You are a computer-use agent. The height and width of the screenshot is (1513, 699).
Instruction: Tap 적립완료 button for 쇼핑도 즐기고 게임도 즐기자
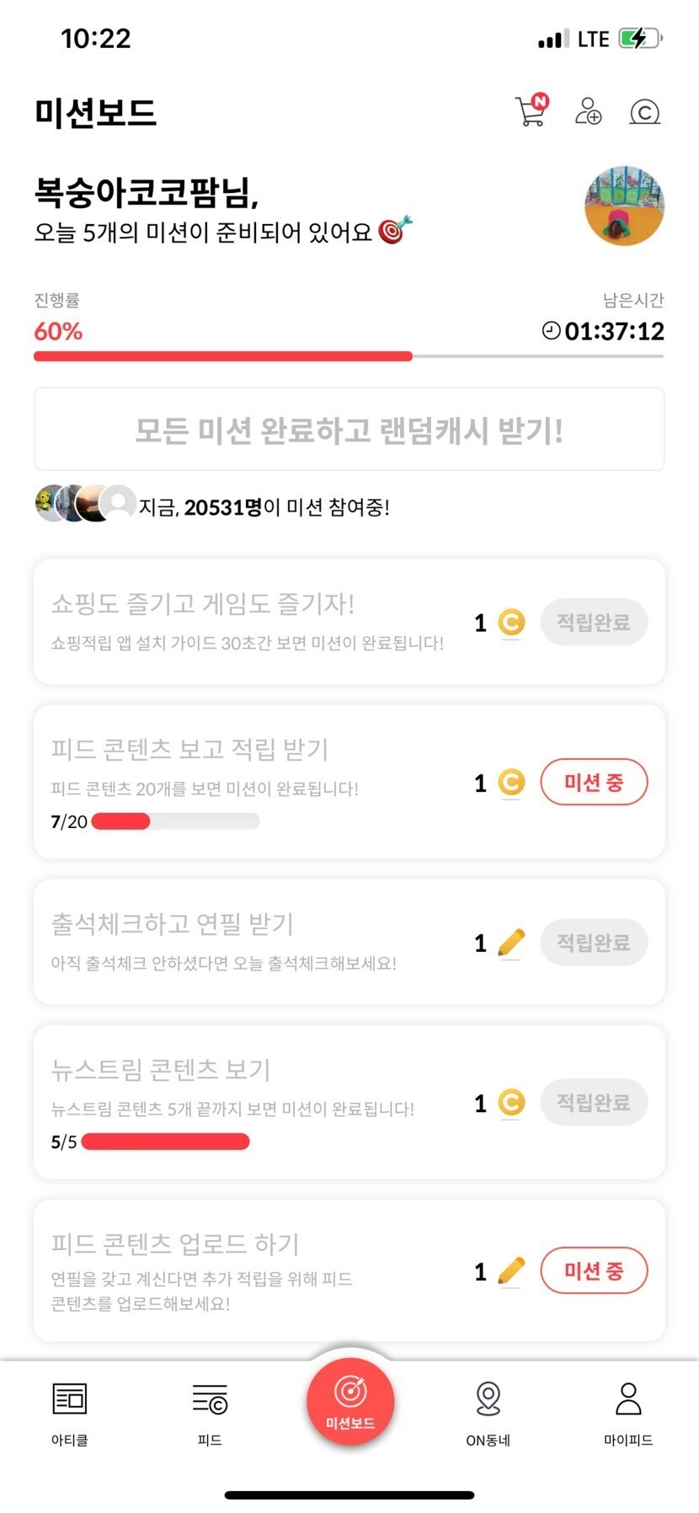(594, 623)
